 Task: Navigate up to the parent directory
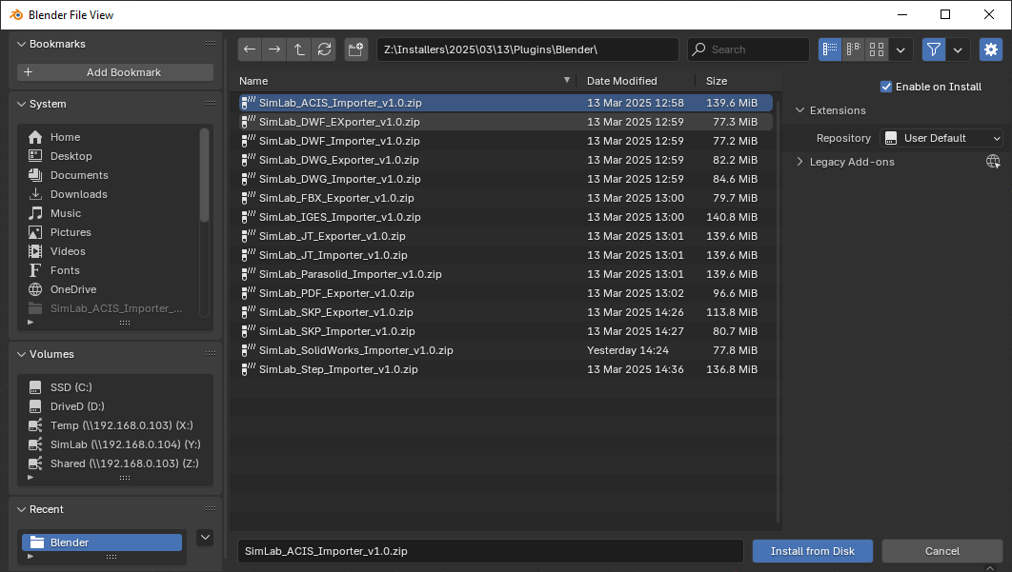coord(299,49)
